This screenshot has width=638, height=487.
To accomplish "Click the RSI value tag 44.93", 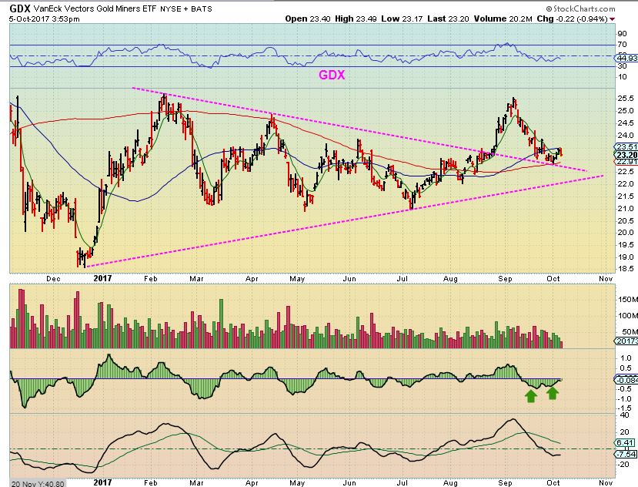I will click(x=626, y=59).
